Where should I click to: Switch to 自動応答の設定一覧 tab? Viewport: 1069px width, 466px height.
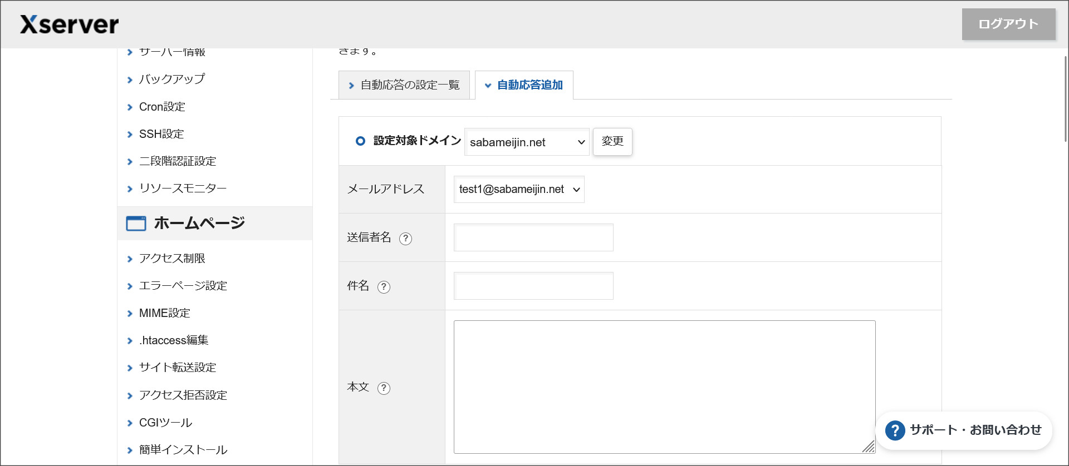[x=404, y=85]
